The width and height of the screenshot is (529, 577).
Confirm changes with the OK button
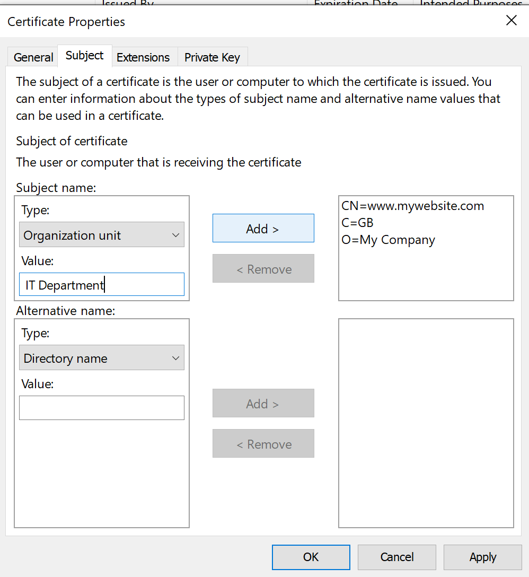point(311,557)
